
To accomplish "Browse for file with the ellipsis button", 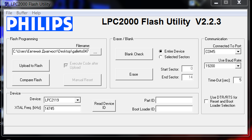I will [96, 52].
